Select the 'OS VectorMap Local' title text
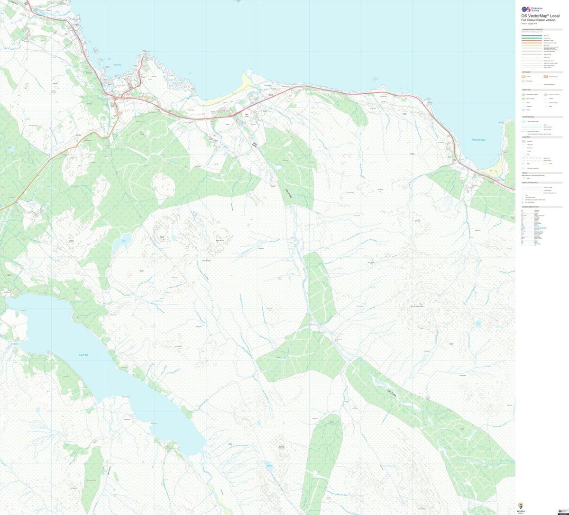This screenshot has width=569, height=515. point(541,16)
